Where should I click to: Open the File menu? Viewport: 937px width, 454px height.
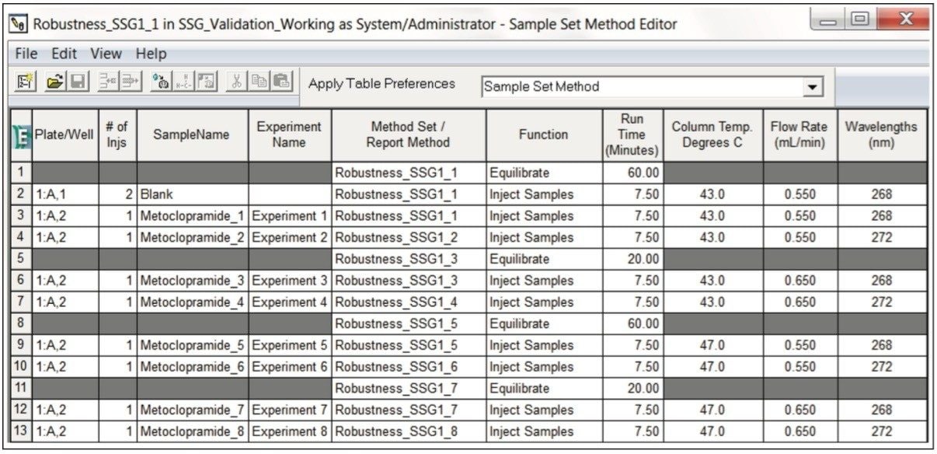pos(26,53)
